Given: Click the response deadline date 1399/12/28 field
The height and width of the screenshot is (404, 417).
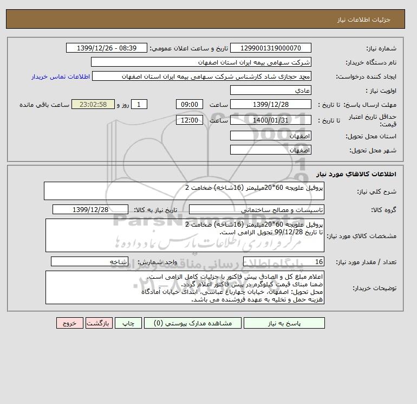Looking at the screenshot, I should pyautogui.click(x=270, y=105).
